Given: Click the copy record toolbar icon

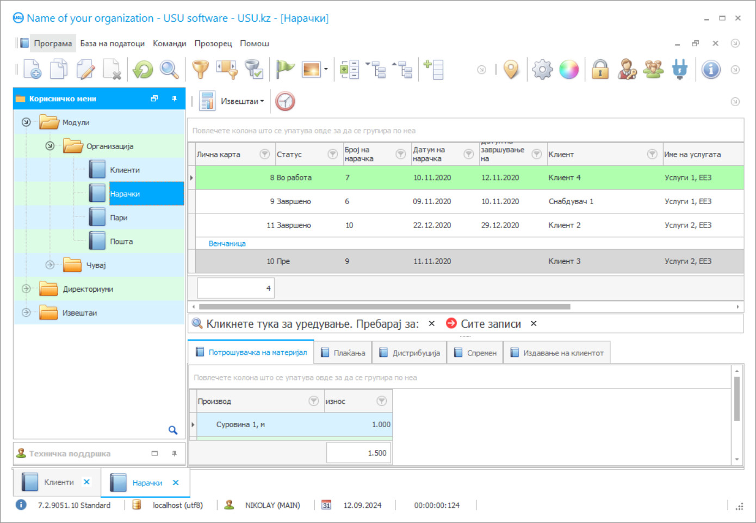Looking at the screenshot, I should pyautogui.click(x=59, y=69).
